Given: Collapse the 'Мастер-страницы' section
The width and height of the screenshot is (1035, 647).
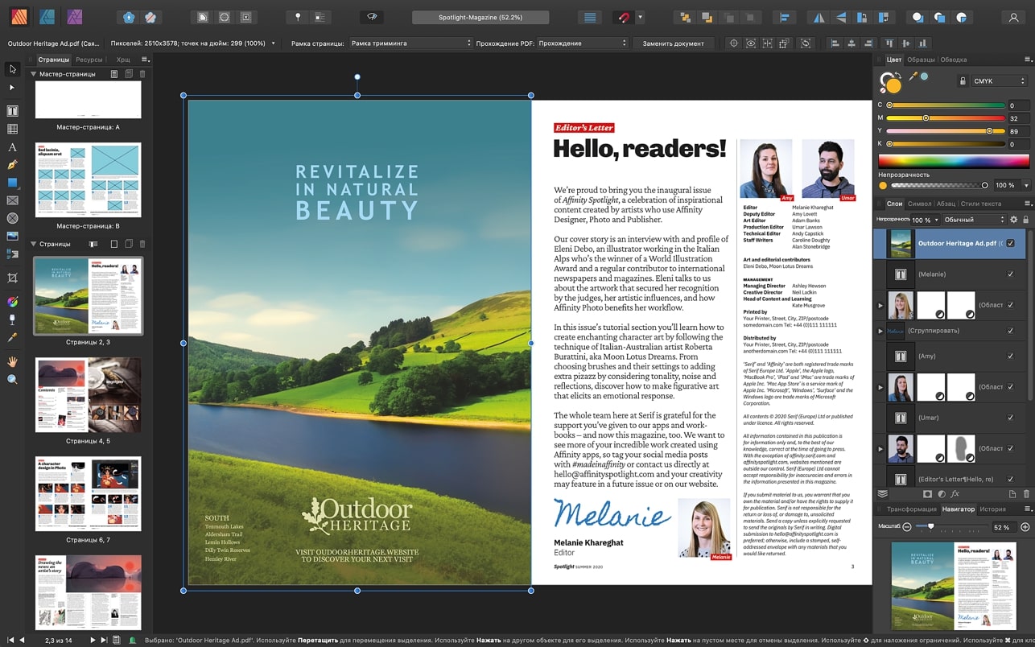Looking at the screenshot, I should [34, 74].
